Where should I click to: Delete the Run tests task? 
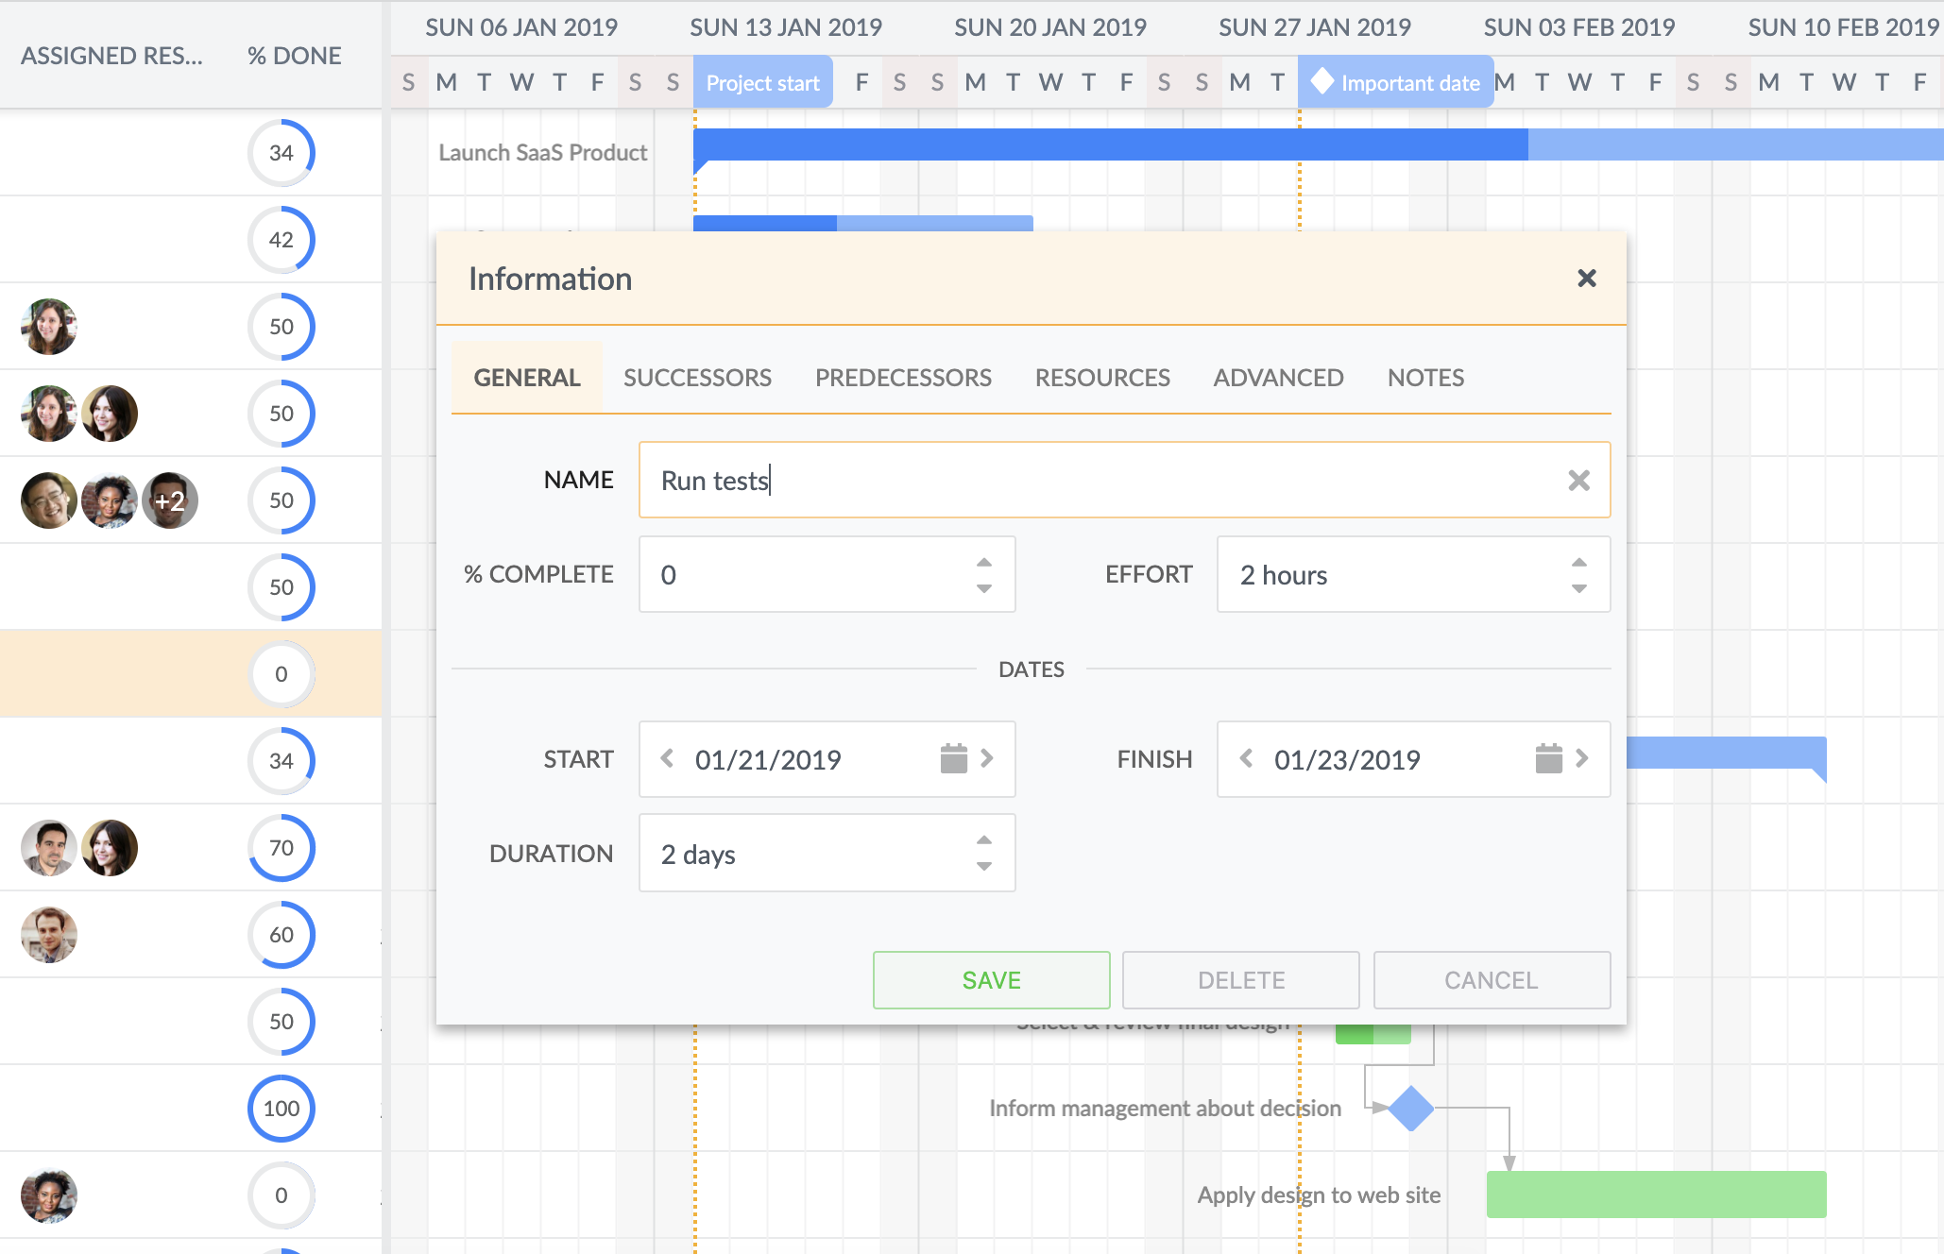[1240, 979]
